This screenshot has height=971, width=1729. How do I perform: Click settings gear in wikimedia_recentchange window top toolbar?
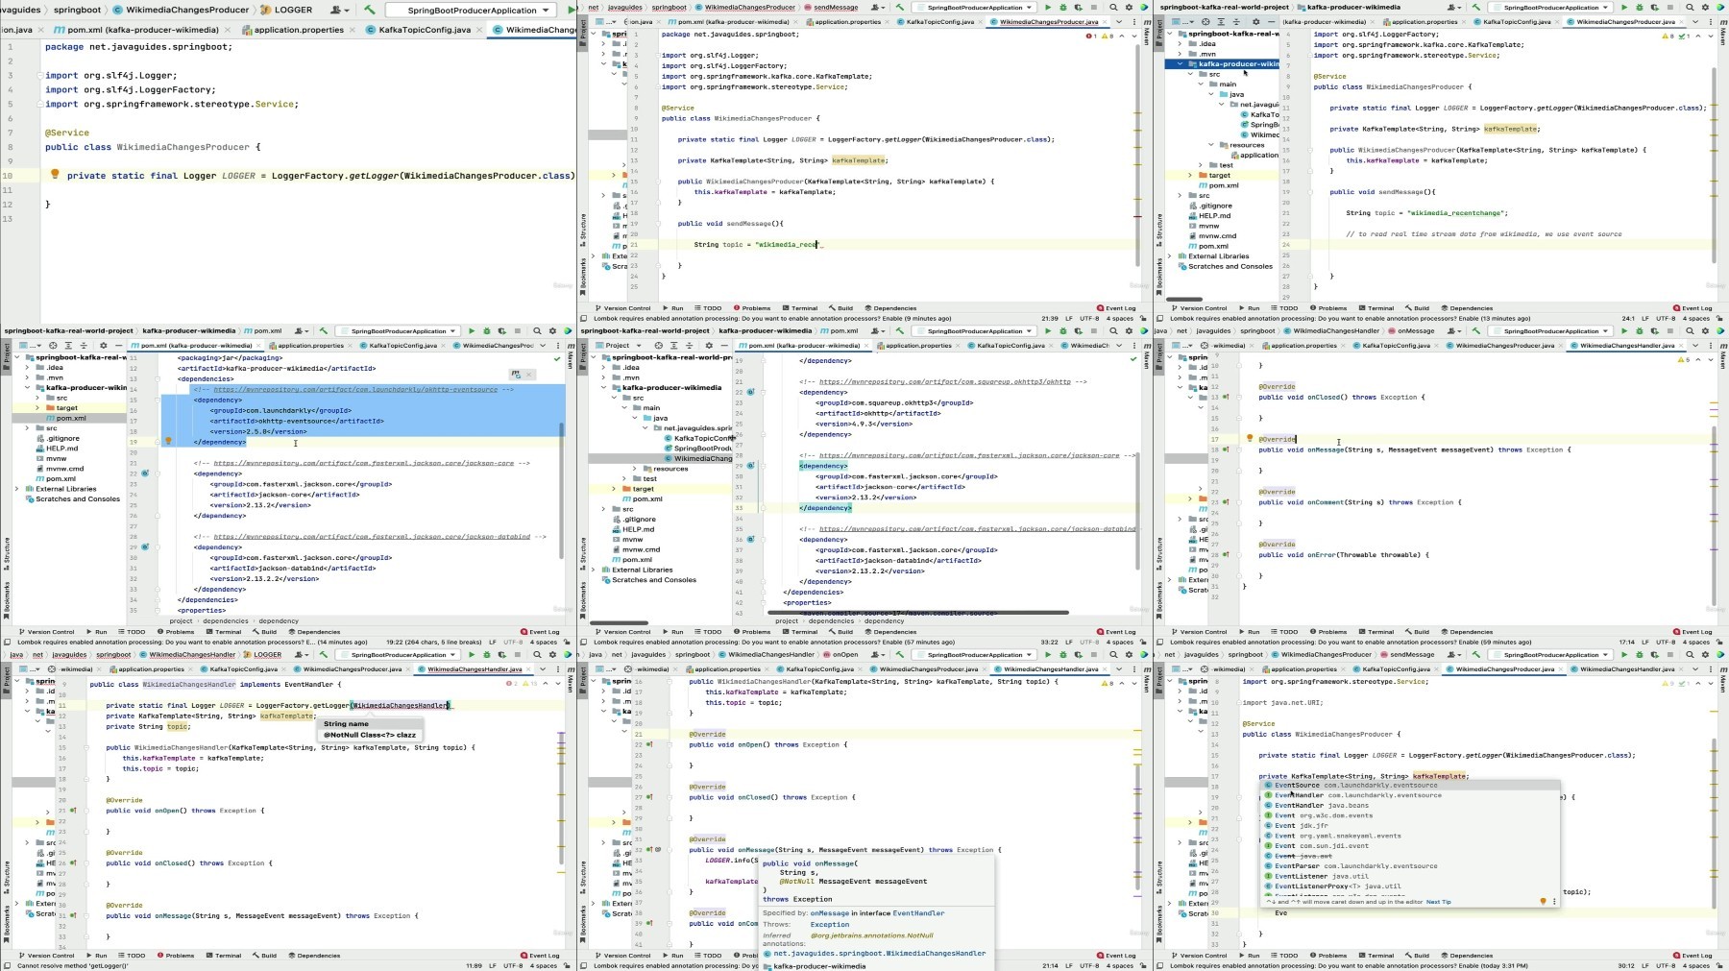1705,8
